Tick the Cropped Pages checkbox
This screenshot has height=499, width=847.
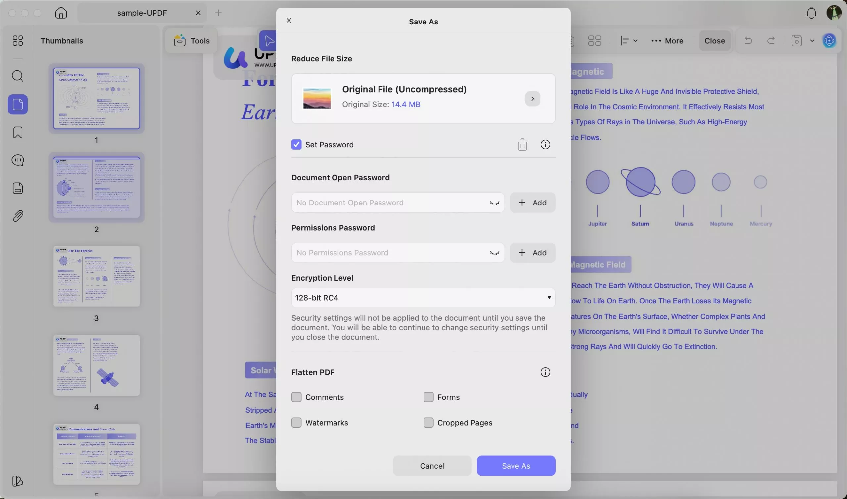click(x=428, y=422)
